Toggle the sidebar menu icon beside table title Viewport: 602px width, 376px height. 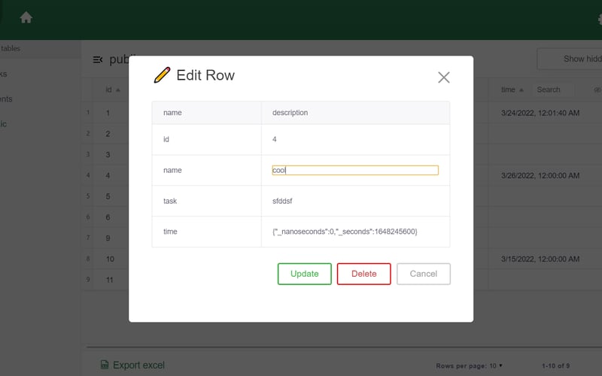(x=98, y=59)
